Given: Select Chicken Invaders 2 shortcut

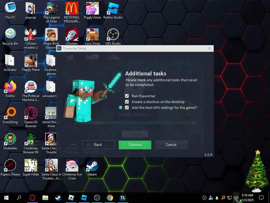Looking at the screenshot, I should coord(31,39).
